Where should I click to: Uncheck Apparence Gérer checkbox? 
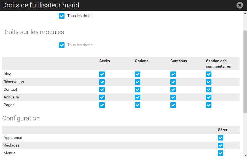[221, 138]
